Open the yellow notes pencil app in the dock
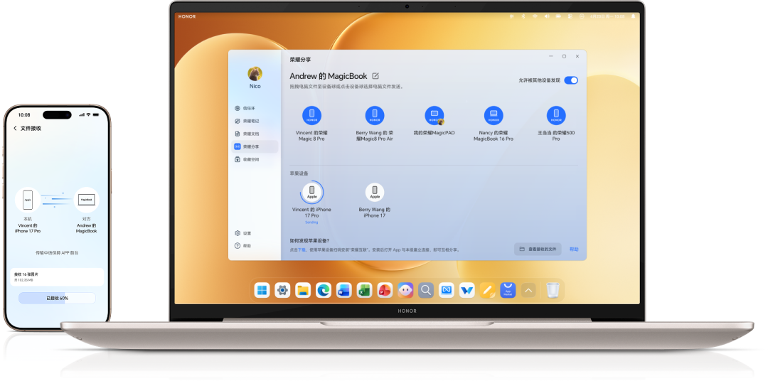Screen dimensions: 768x381 (487, 291)
